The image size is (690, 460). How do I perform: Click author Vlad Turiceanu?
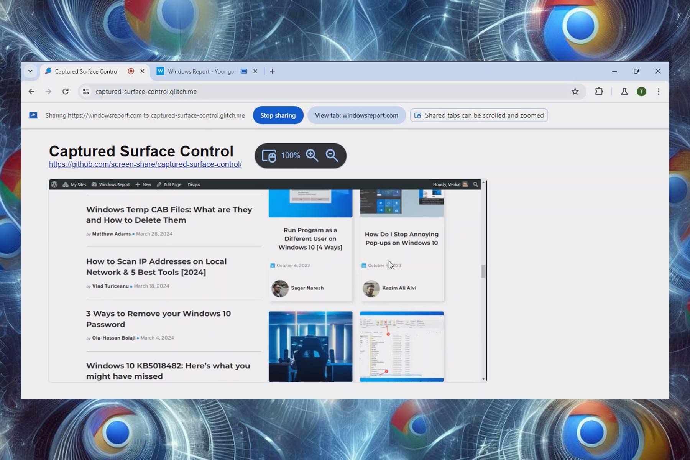(x=110, y=286)
